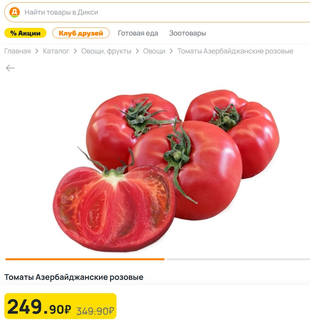
Task: Navigate to Овощи breadcrumb link
Action: point(154,51)
